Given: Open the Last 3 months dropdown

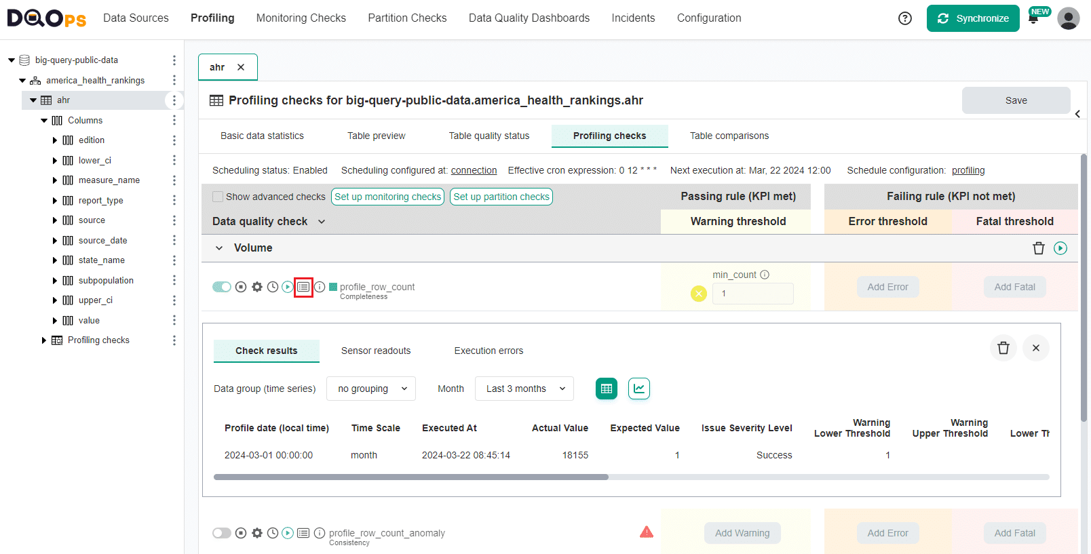Looking at the screenshot, I should (524, 389).
